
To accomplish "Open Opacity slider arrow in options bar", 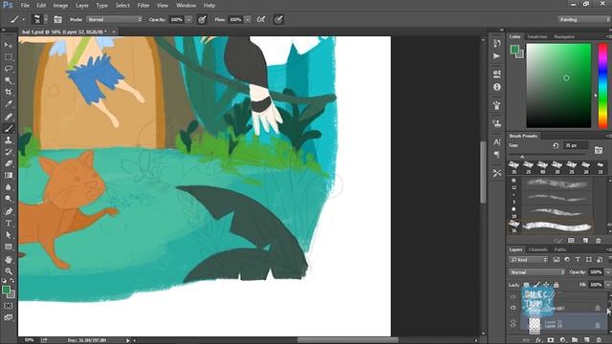I will pyautogui.click(x=188, y=19).
